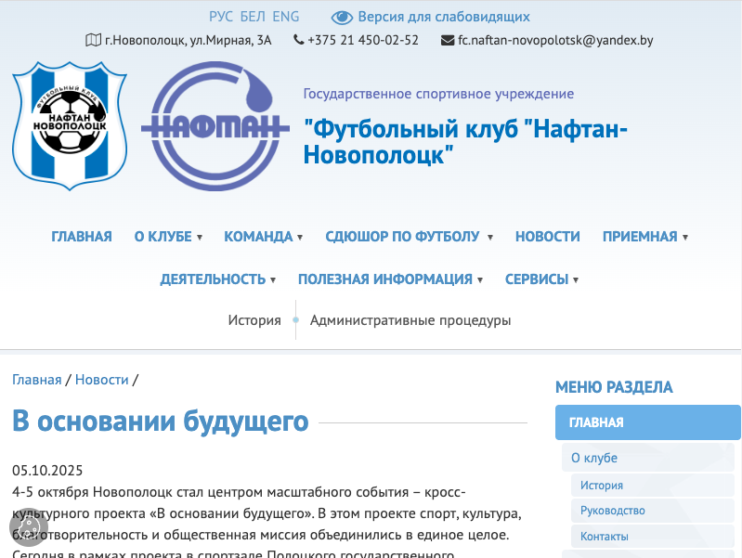Screen dimensions: 742x558
Task: Expand the ПРИЕМНАЯ dropdown arrow
Action: coord(685,237)
